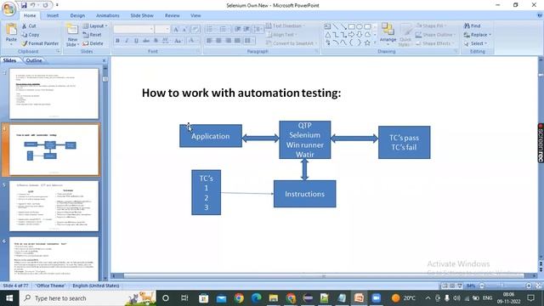Copy the selection to clipboard
Viewport: 544px width, 306px height.
tap(31, 35)
